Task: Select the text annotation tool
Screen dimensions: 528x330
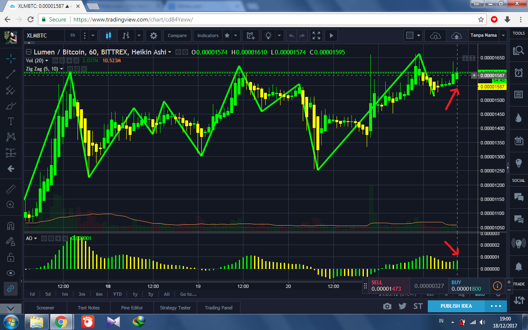Action: (11, 121)
